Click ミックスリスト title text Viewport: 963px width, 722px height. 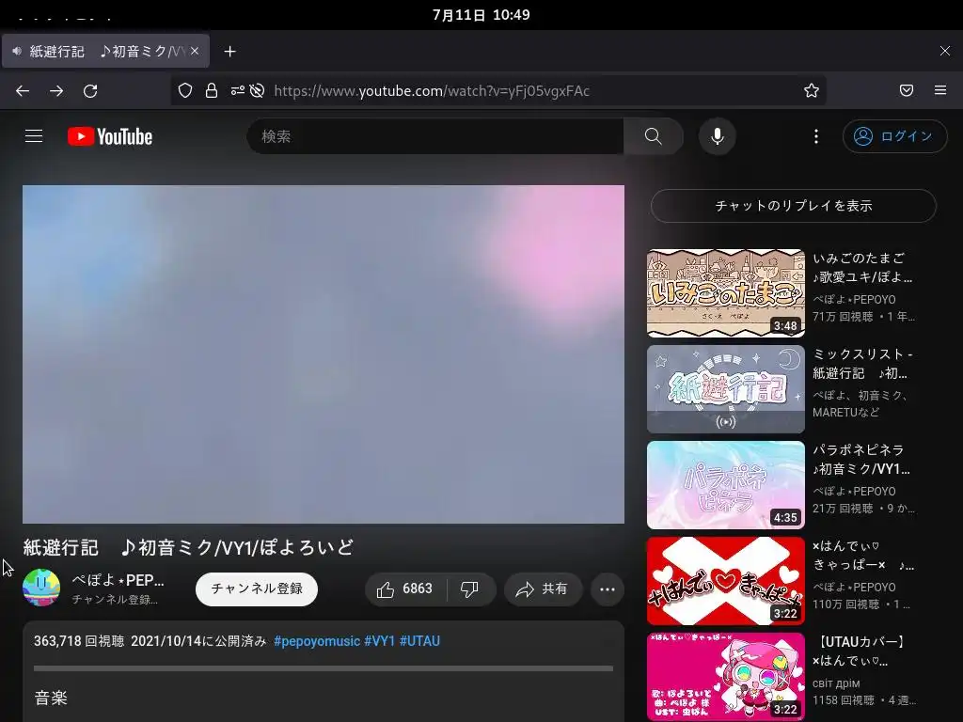(862, 364)
